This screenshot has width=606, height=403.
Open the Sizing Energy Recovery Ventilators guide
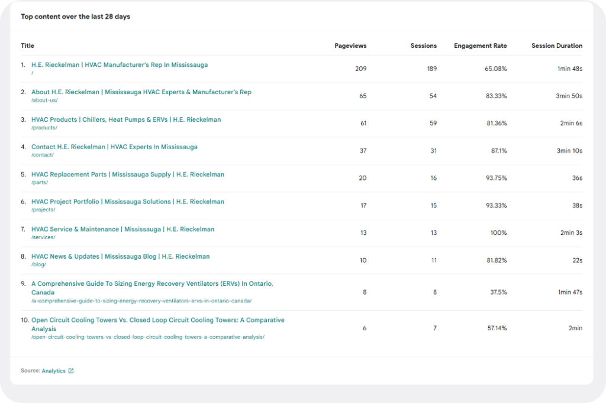tap(151, 284)
